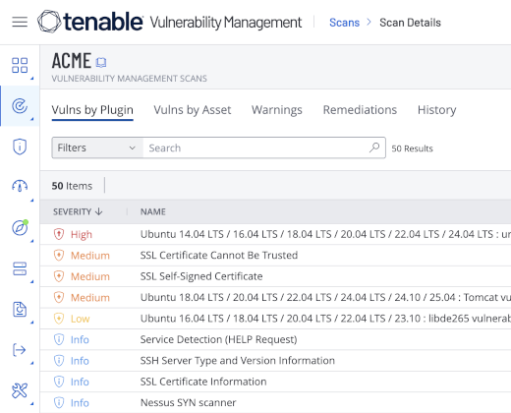Open the server assets icon in sidebar
511x413 pixels.
(x=20, y=268)
